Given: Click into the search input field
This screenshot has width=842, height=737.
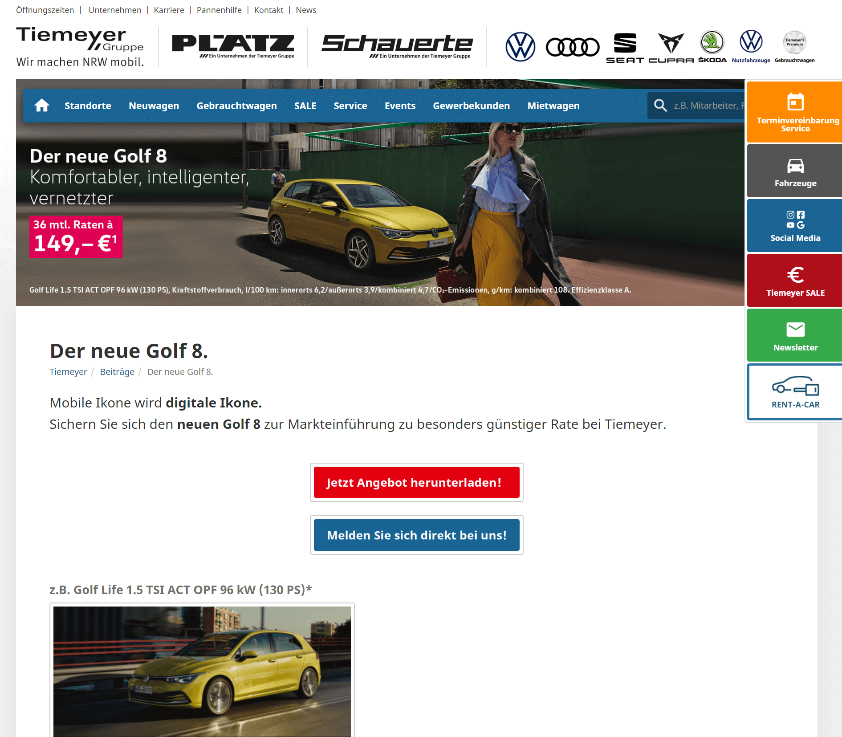Looking at the screenshot, I should click(708, 106).
